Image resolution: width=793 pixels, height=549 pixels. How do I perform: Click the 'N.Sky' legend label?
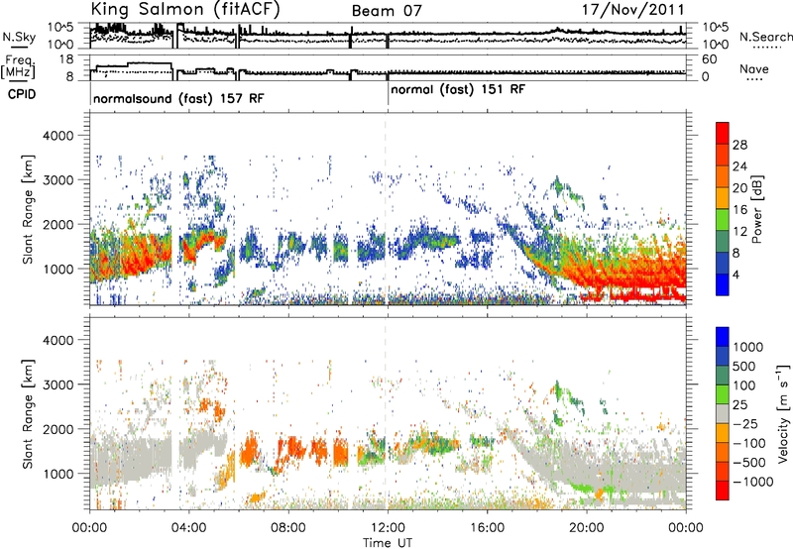(19, 38)
